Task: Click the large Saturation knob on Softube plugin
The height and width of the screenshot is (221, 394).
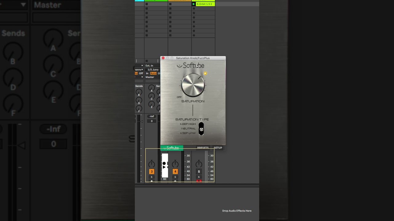Action: pos(193,85)
